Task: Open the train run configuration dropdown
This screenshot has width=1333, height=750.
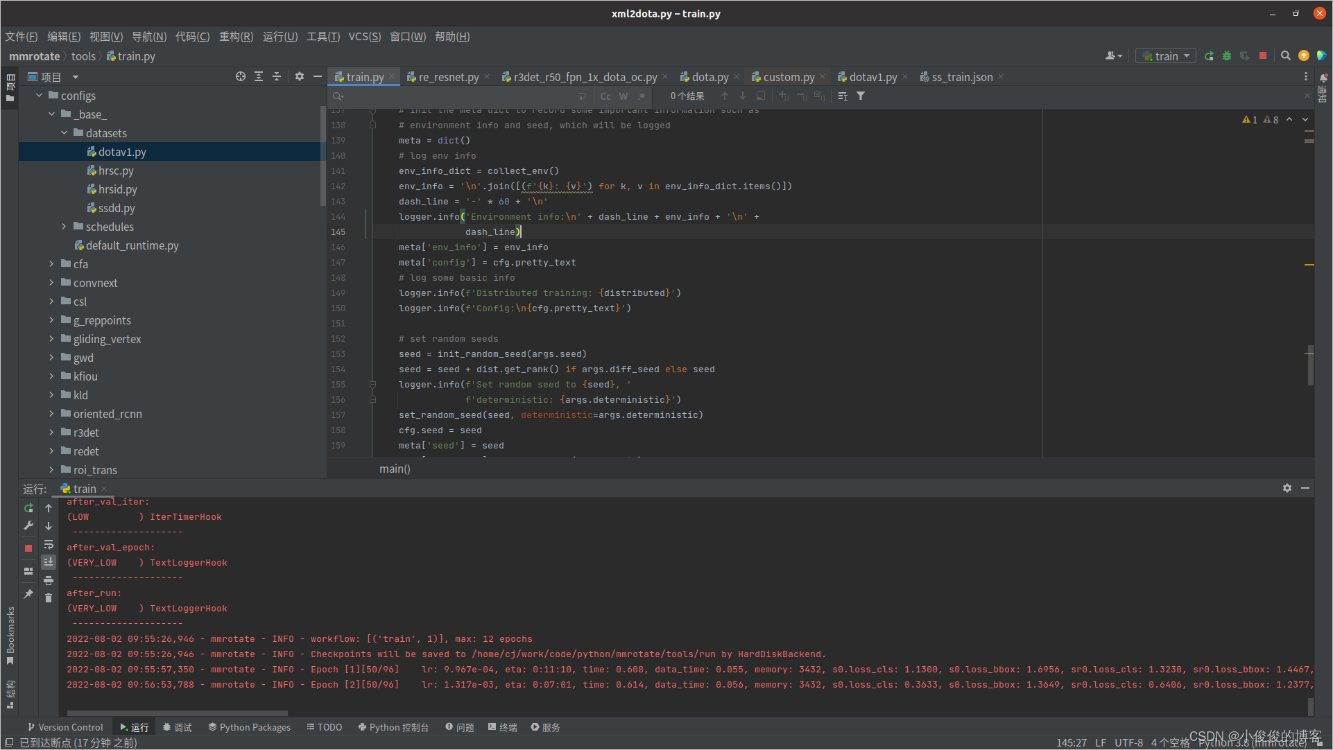Action: pyautogui.click(x=1165, y=56)
